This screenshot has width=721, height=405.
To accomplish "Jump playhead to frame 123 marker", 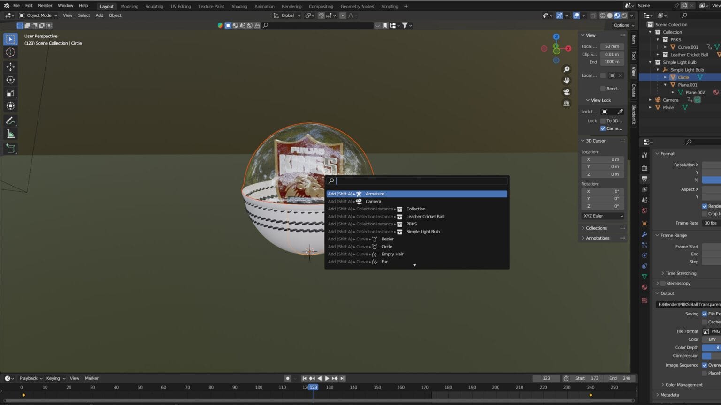I will (314, 387).
